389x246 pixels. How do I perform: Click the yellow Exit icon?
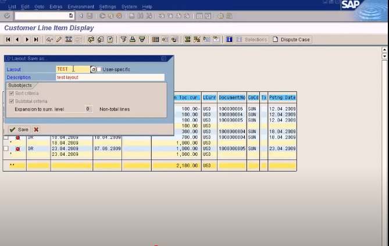[110, 16]
